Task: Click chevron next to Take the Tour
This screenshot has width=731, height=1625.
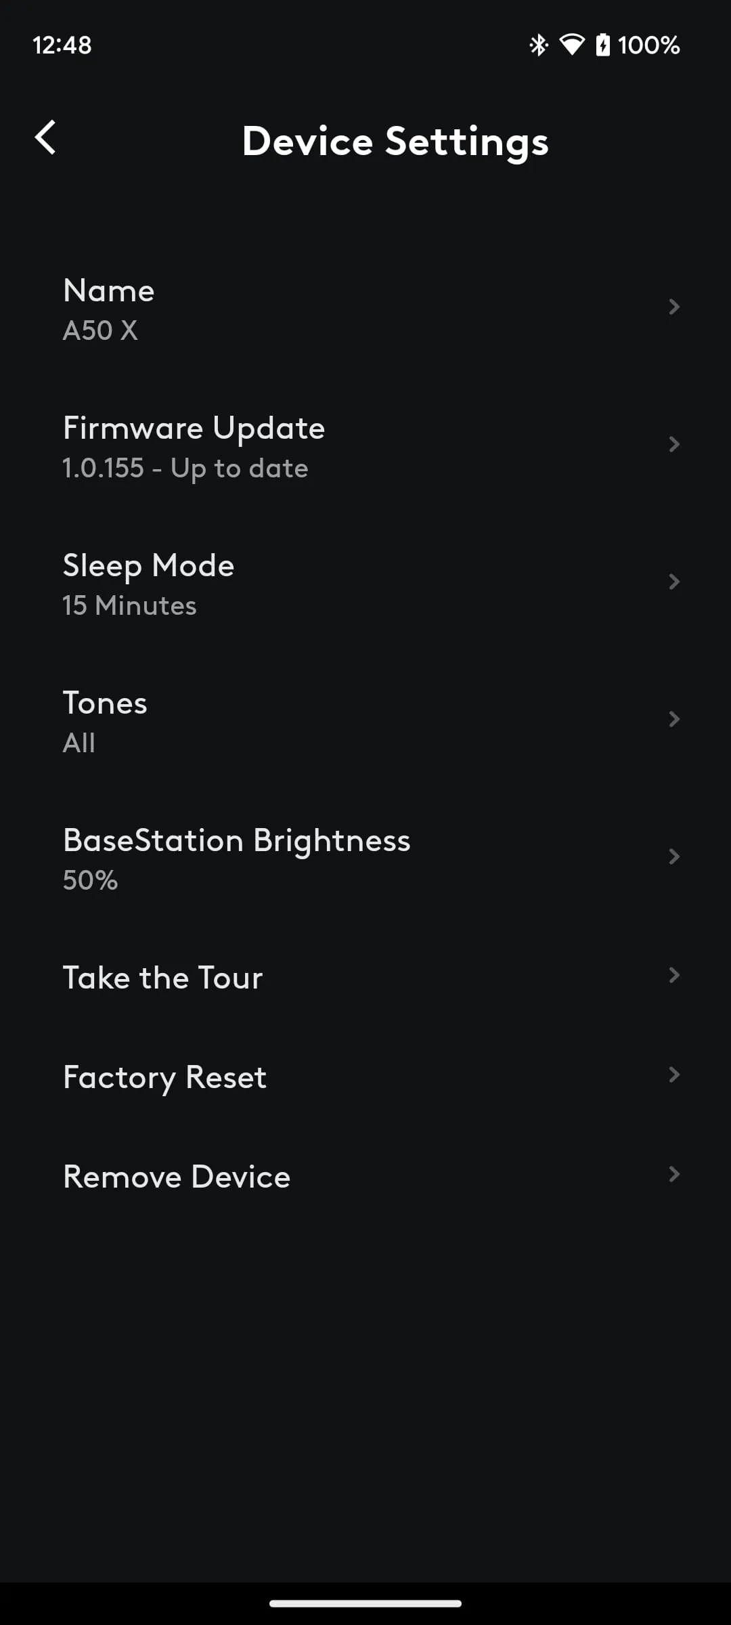Action: click(x=674, y=975)
